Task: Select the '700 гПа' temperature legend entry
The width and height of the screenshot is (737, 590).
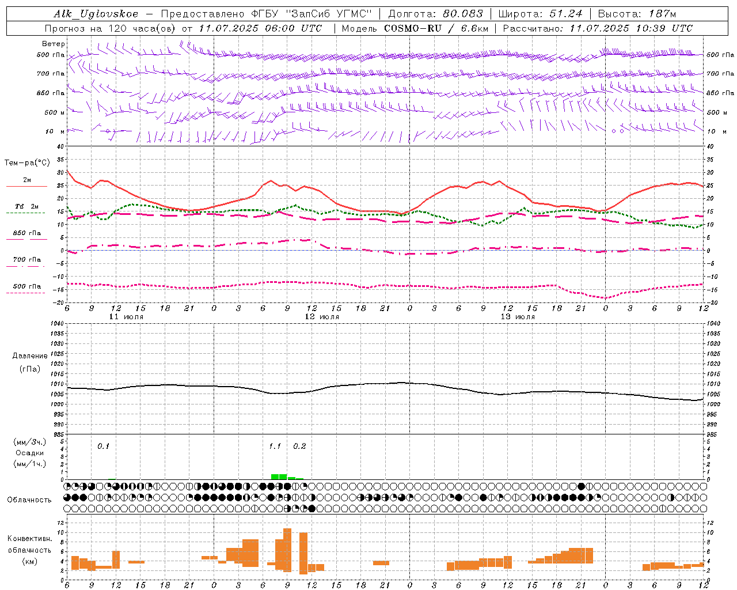Action: click(27, 260)
